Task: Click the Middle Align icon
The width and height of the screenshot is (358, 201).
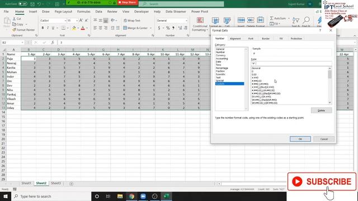Action: point(101,21)
